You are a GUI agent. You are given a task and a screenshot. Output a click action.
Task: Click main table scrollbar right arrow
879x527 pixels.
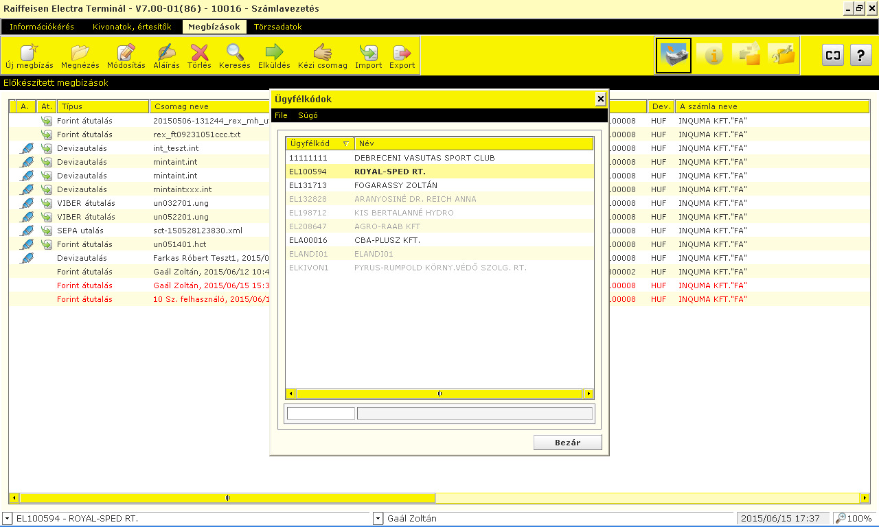click(x=865, y=498)
